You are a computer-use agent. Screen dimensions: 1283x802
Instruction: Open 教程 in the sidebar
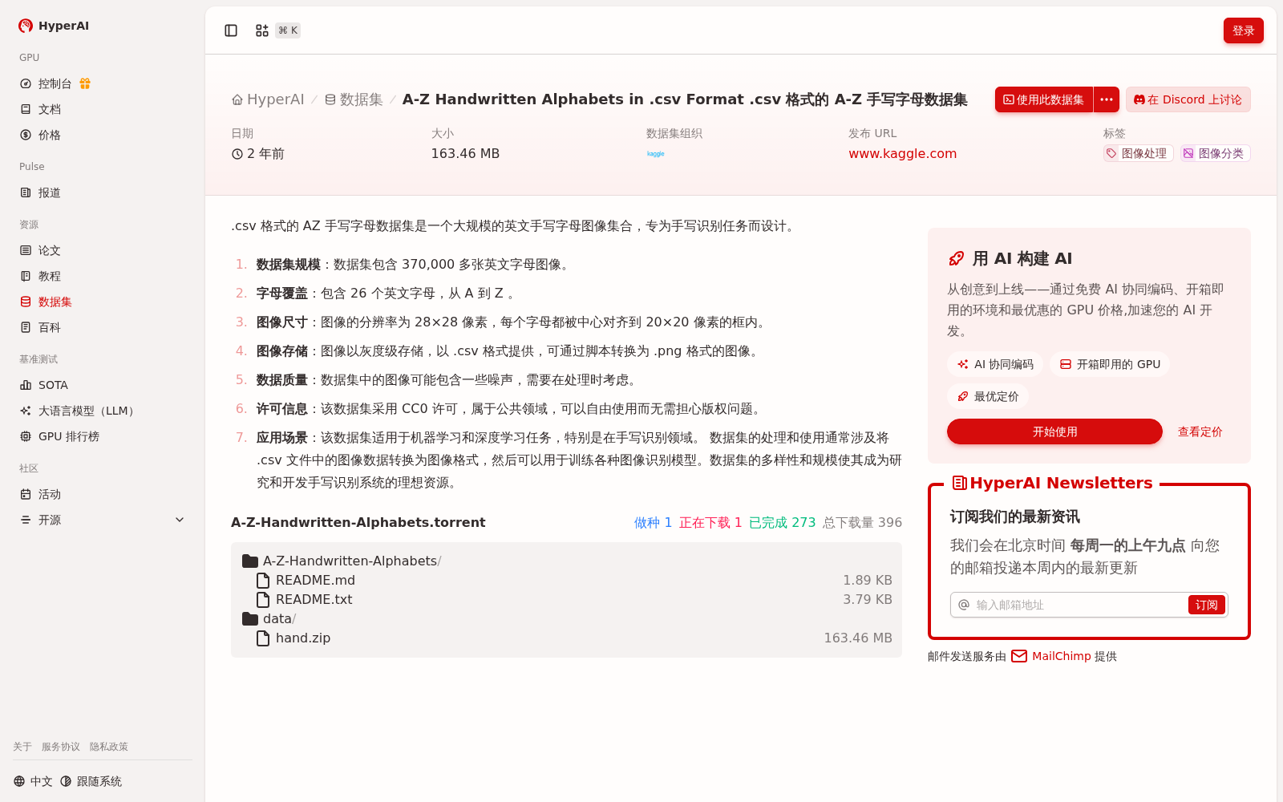click(50, 276)
